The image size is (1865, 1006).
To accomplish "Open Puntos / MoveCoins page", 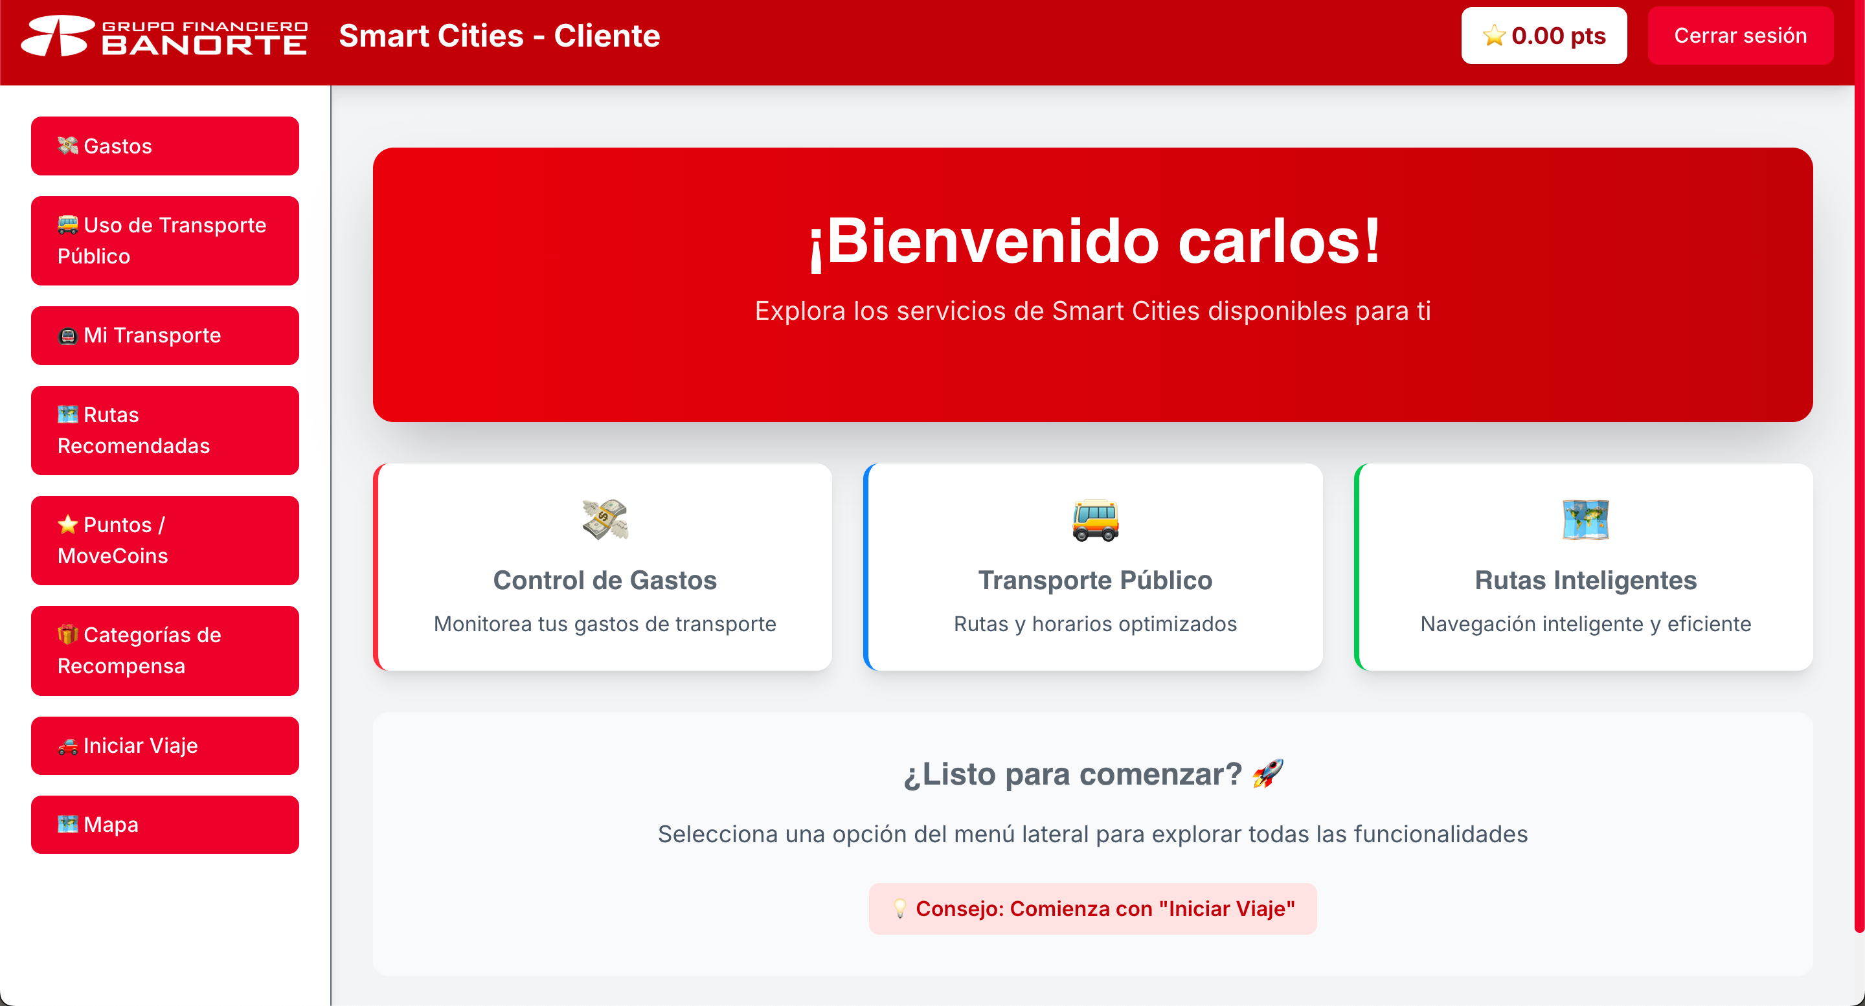I will [x=165, y=541].
